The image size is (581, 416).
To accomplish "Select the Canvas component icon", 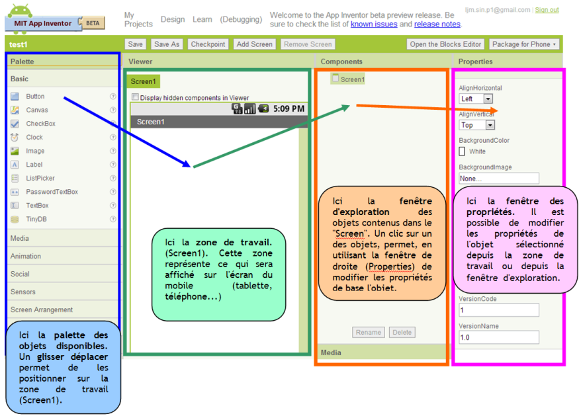I will click(x=15, y=110).
